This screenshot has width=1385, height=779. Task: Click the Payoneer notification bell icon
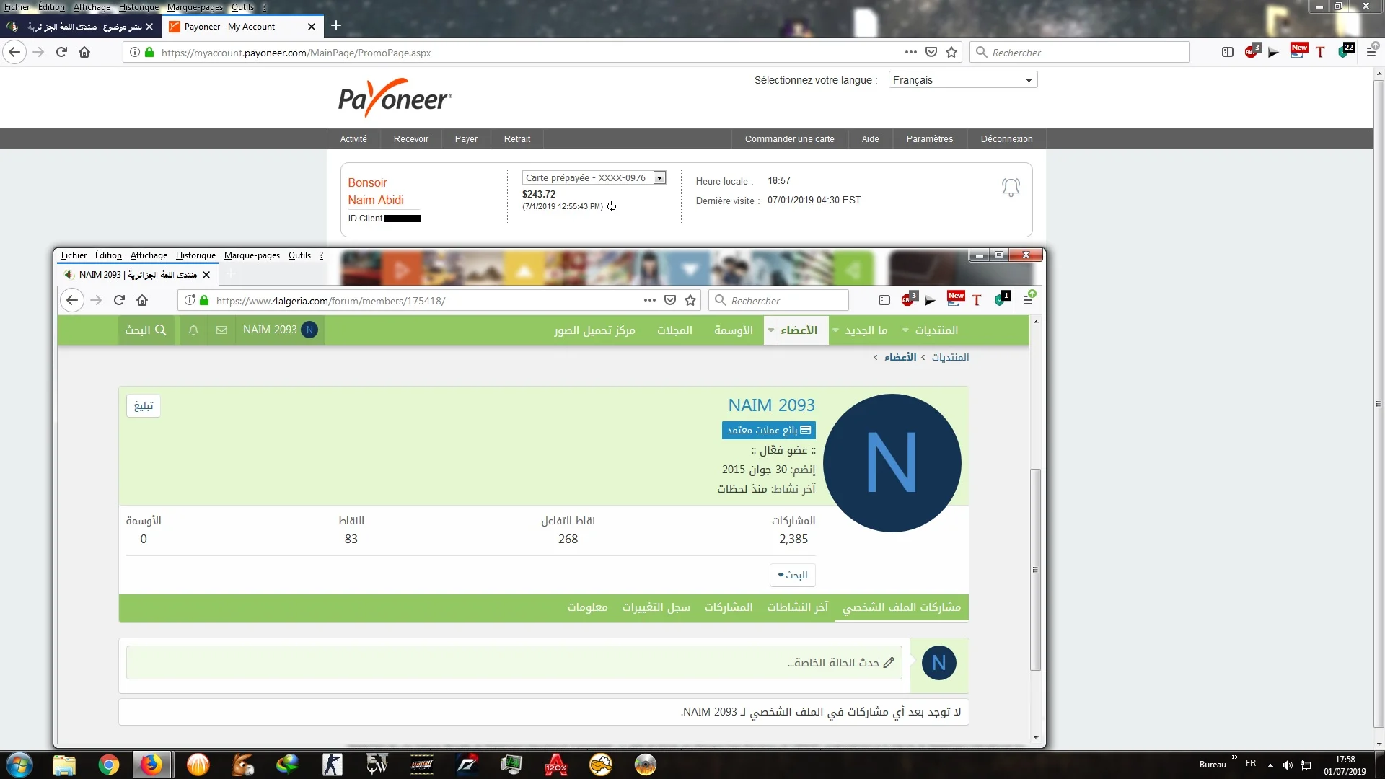(1011, 188)
